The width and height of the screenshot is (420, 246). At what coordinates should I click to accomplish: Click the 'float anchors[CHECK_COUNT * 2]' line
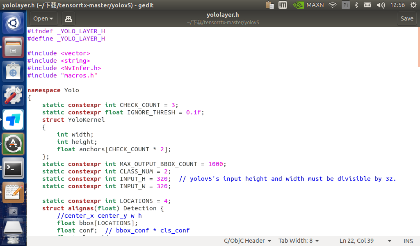coord(114,149)
